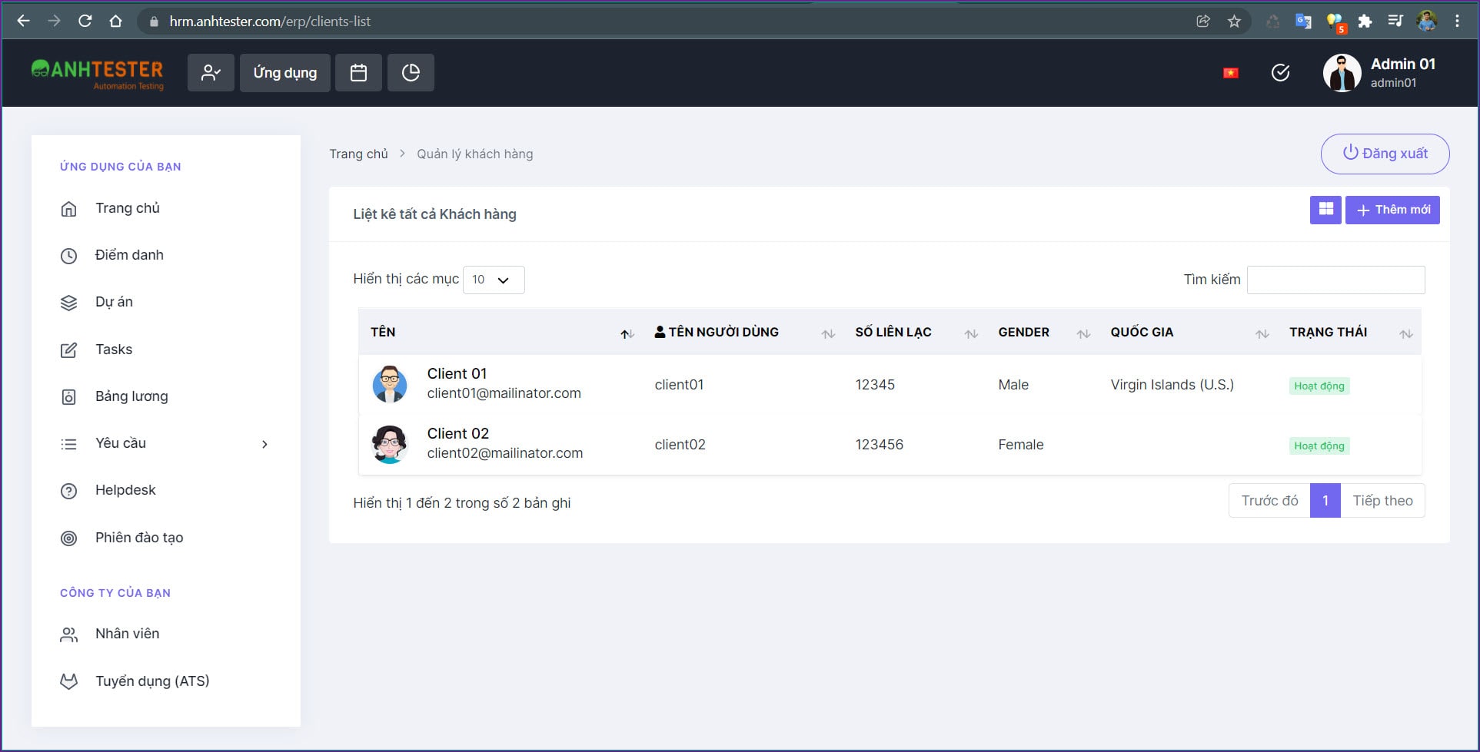
Task: Bookmark this page with the star icon
Action: (x=1234, y=22)
